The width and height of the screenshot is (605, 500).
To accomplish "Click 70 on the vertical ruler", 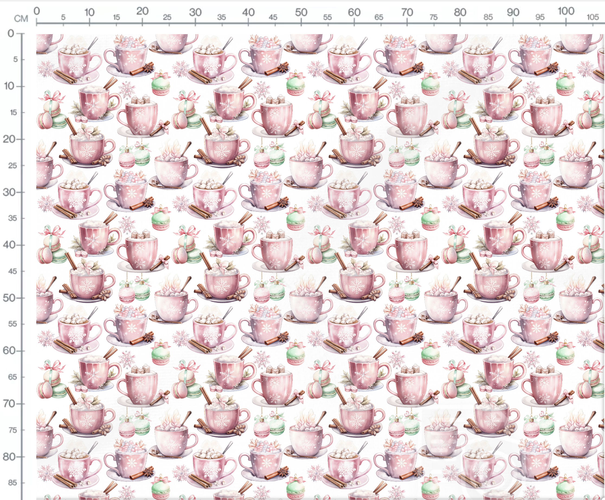I will coord(9,404).
